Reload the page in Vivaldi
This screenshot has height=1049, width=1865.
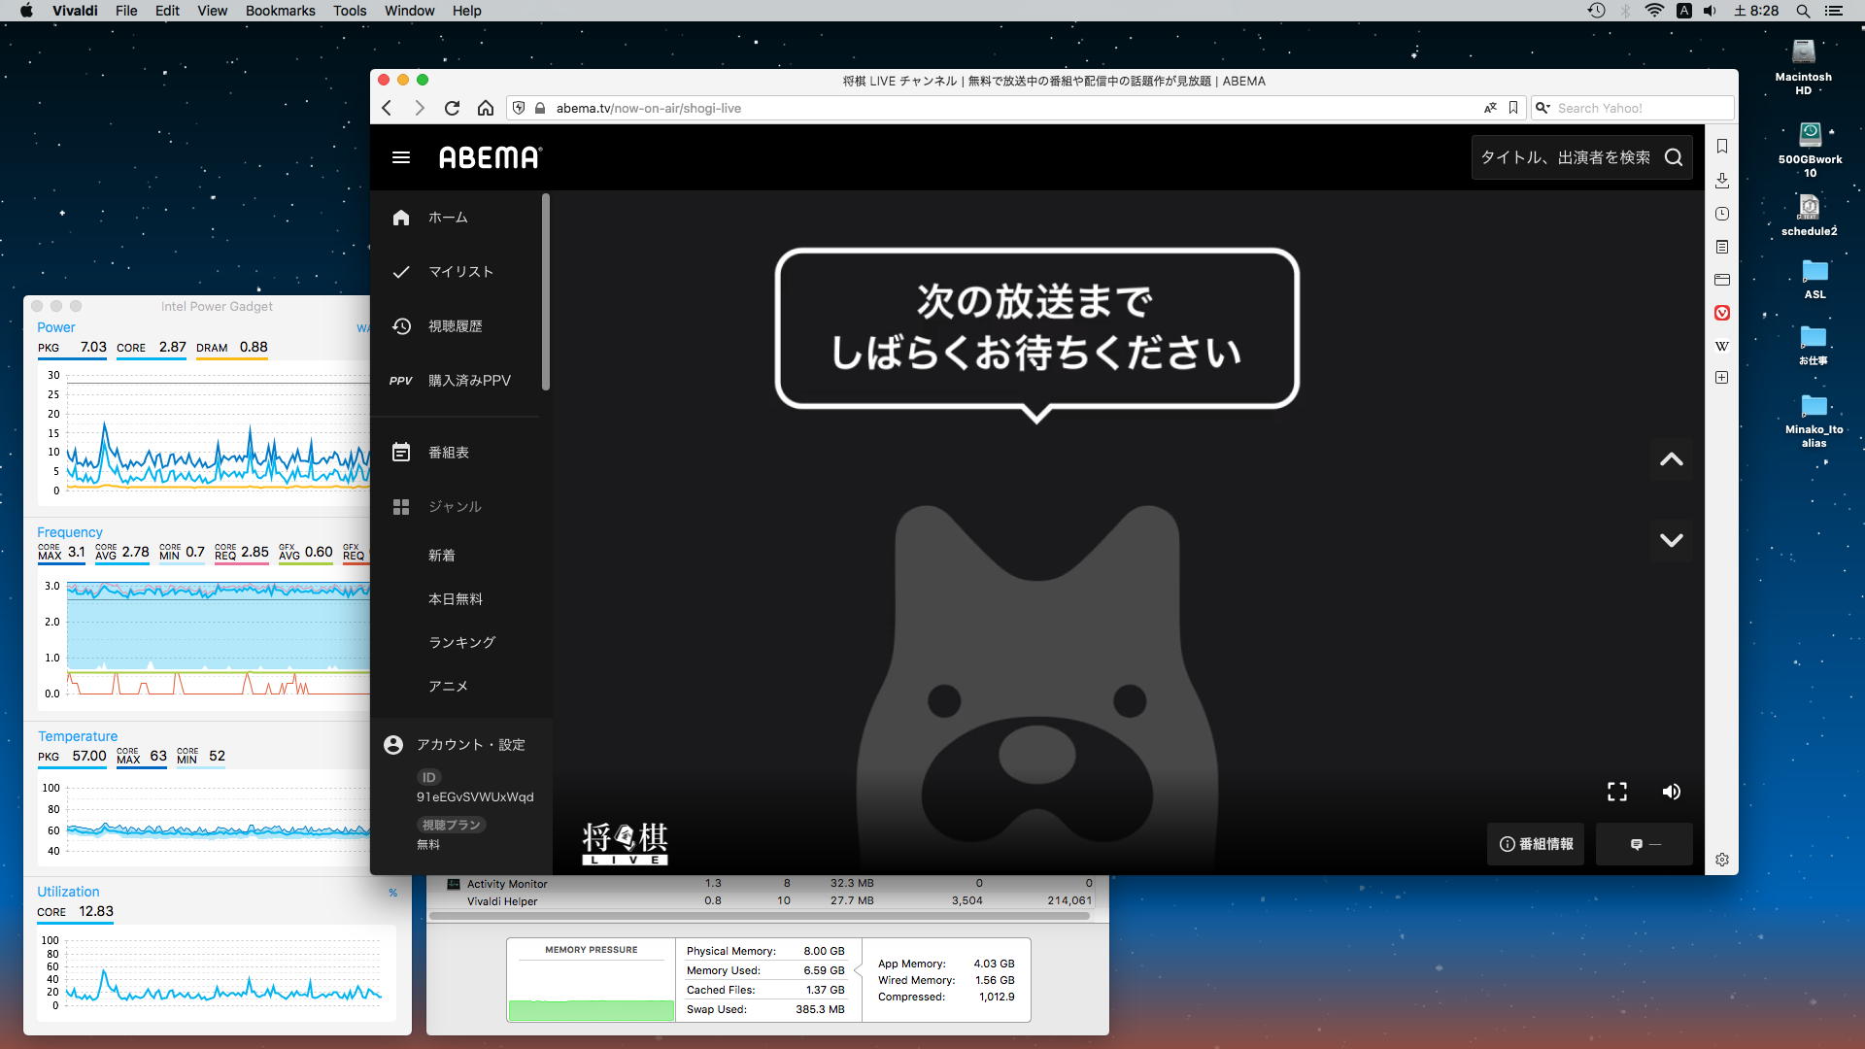[452, 108]
